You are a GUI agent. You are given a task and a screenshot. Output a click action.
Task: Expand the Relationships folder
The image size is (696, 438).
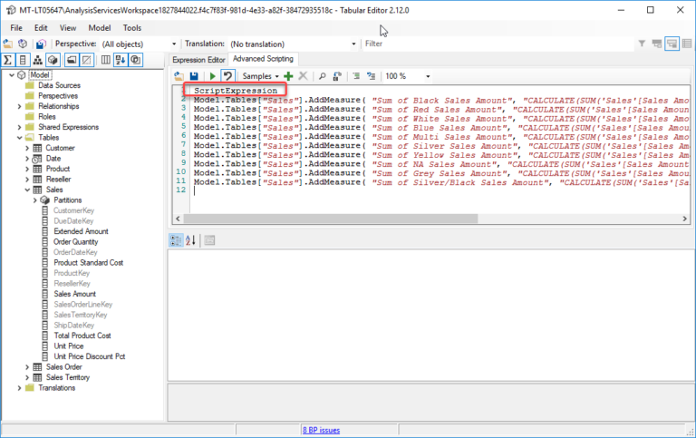click(x=20, y=106)
